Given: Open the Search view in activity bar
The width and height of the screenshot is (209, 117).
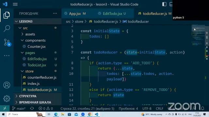Looking at the screenshot, I should point(7,28).
